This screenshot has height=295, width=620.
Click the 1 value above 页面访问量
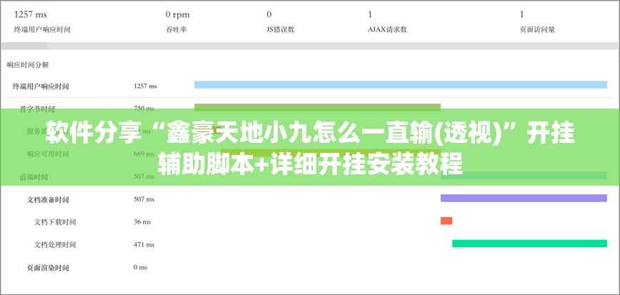pos(521,14)
